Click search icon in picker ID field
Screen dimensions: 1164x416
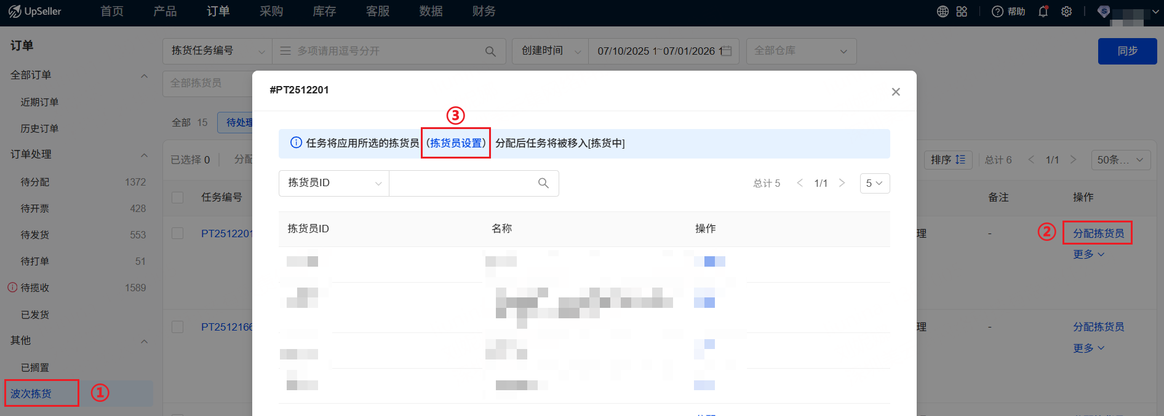tap(543, 183)
